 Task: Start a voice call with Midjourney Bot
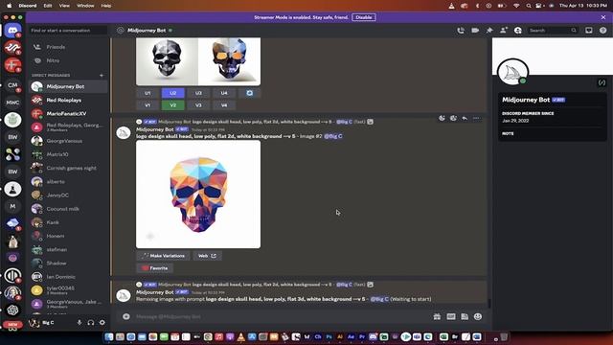pyautogui.click(x=461, y=30)
